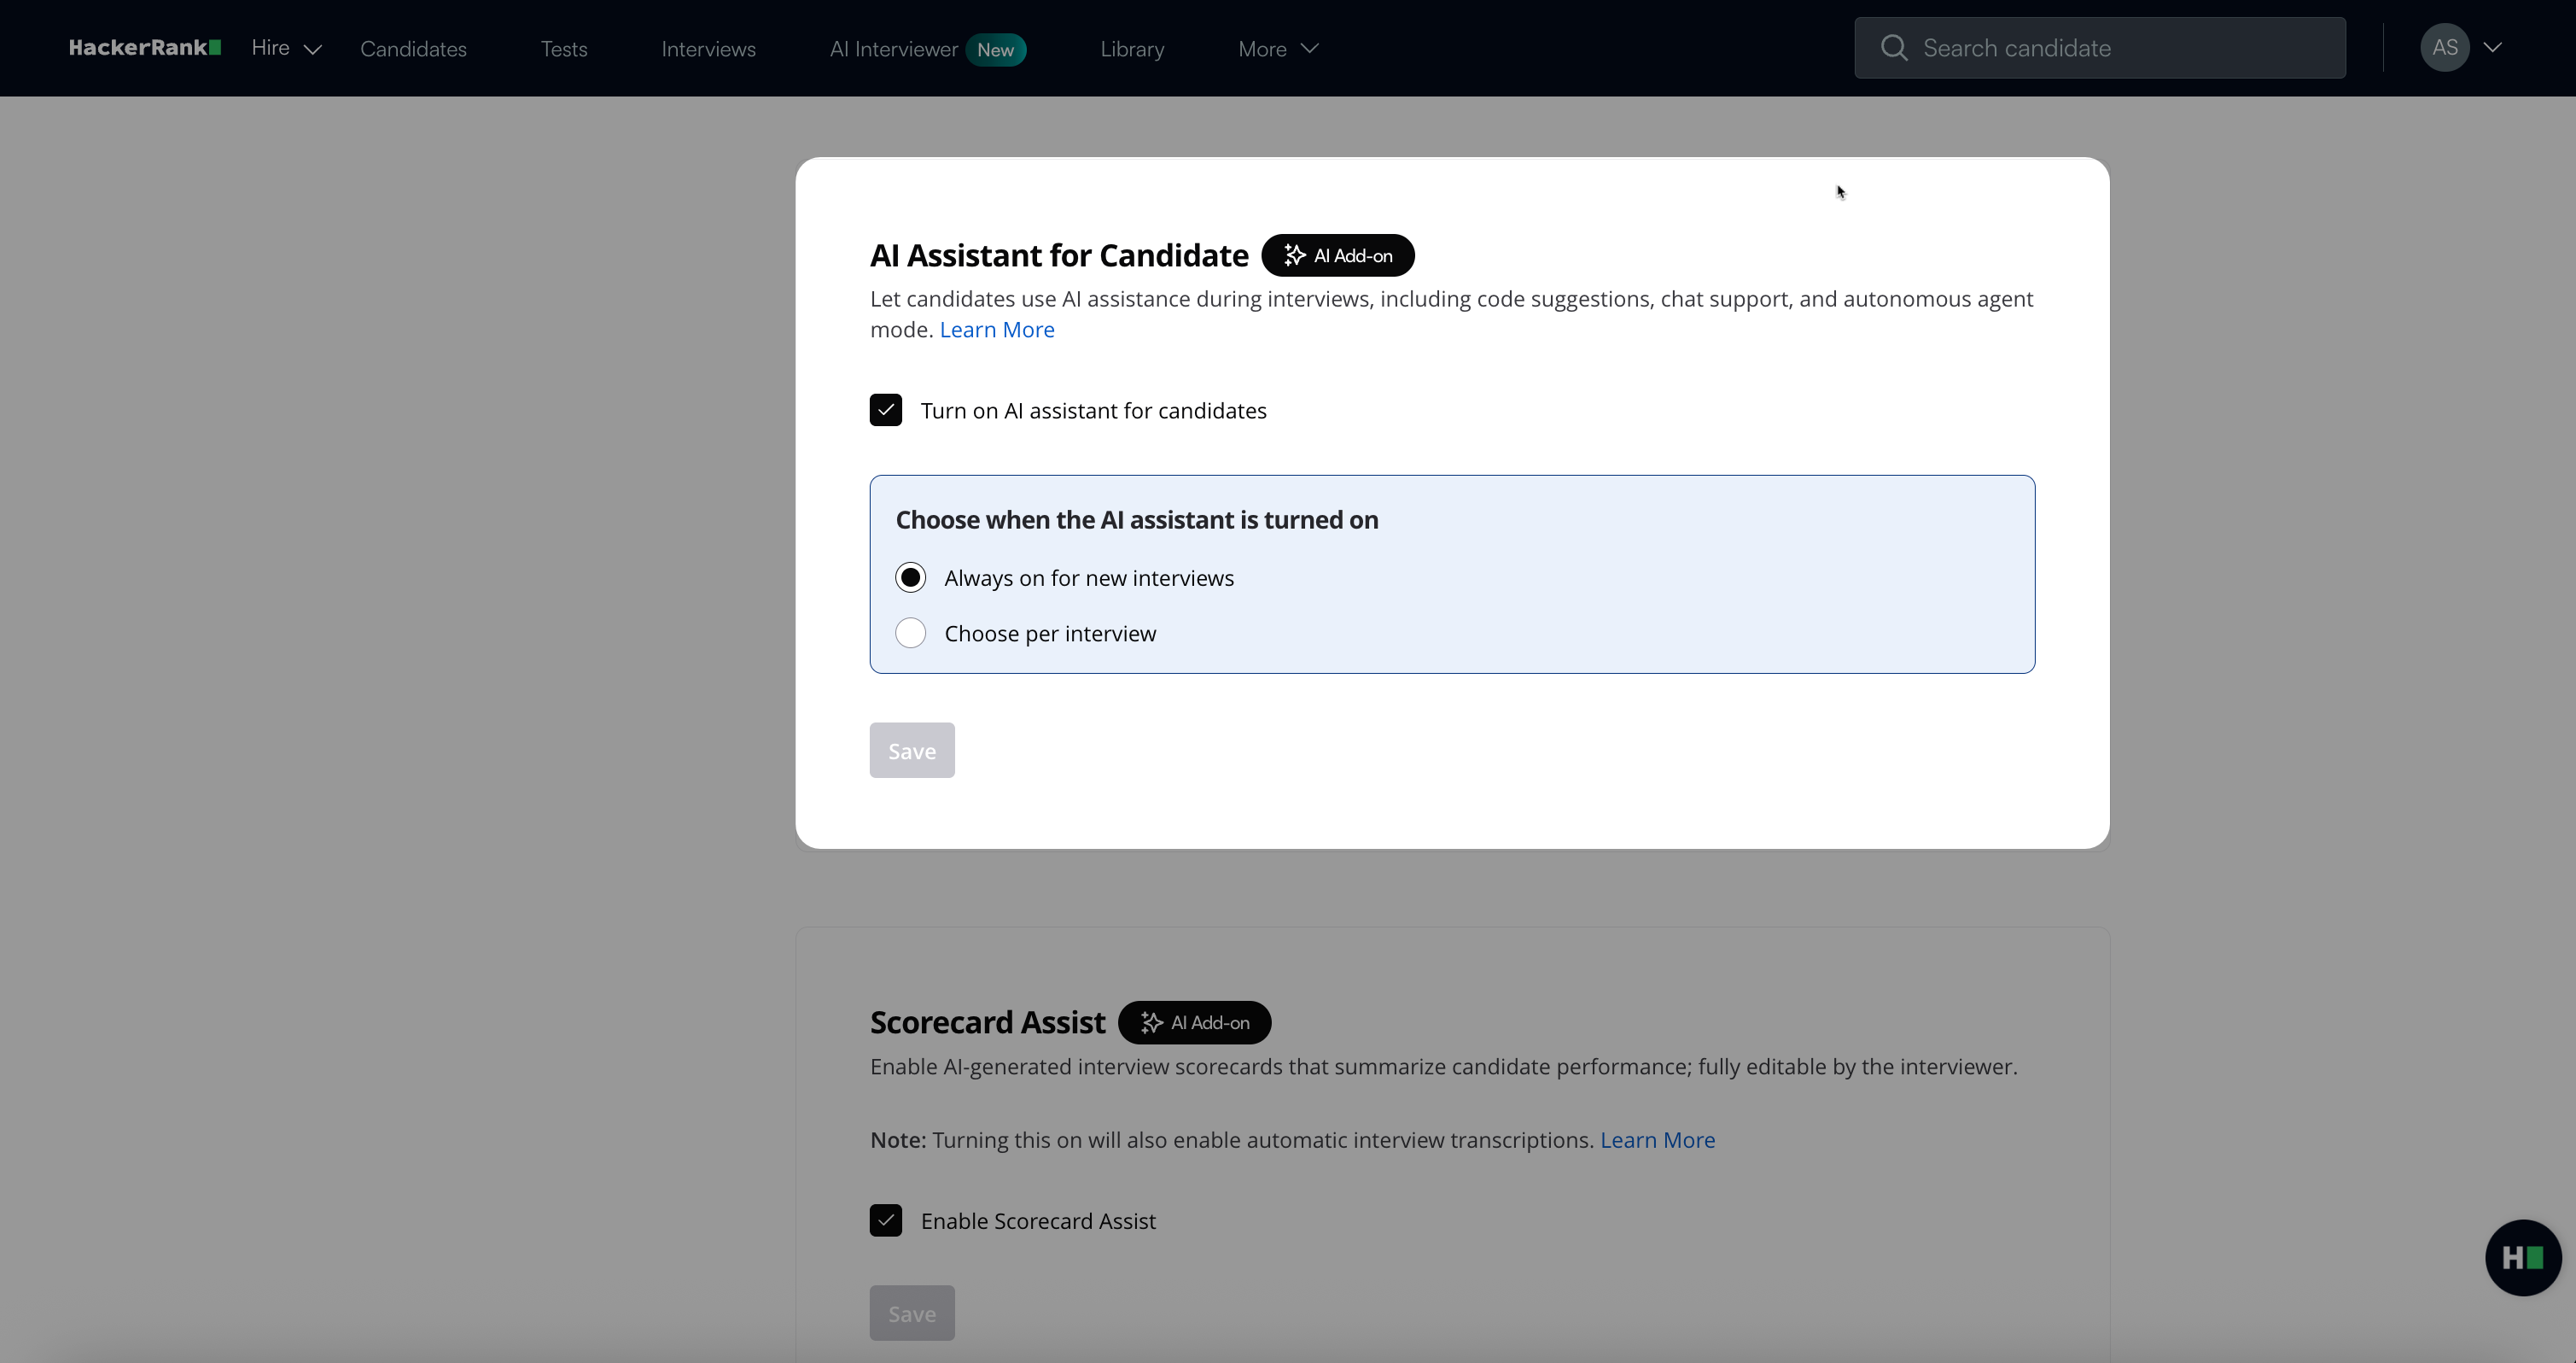
Task: Open the HackerRank help chat bubble
Action: click(x=2522, y=1257)
